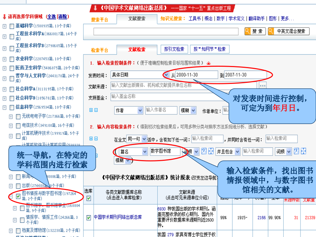Viewport: 316px width, 237px height.
Task: Check the 无线电电子学 checkbox
Action: 18,117
